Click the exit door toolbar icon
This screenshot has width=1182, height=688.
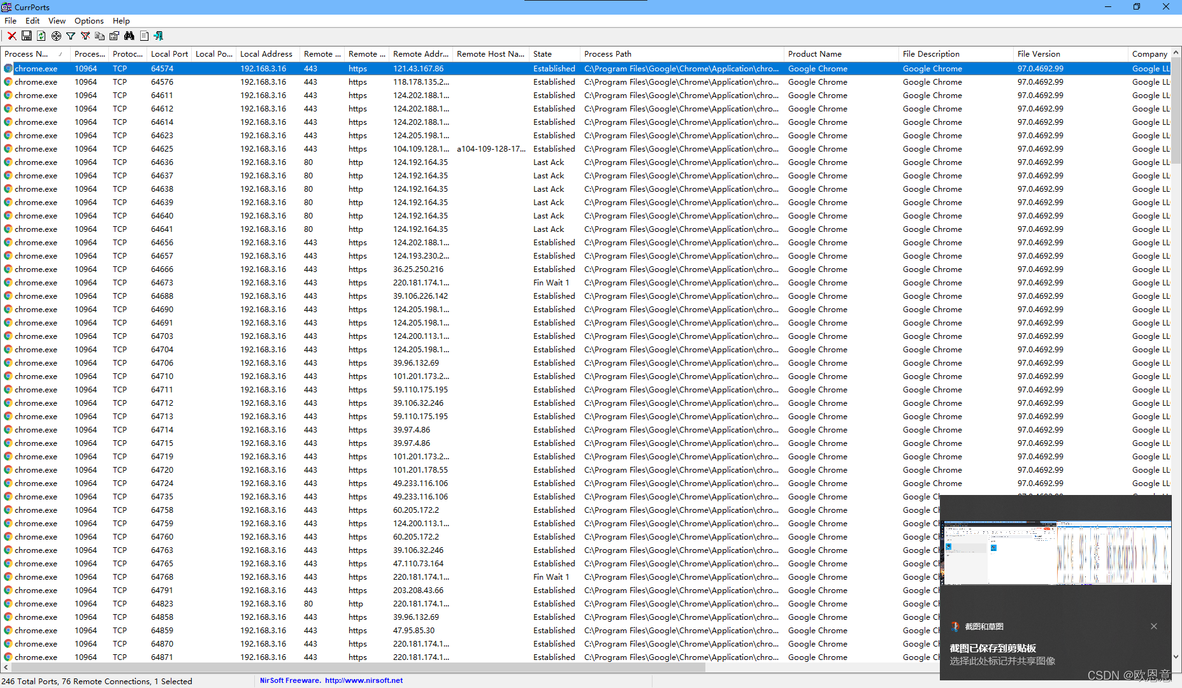pos(159,36)
